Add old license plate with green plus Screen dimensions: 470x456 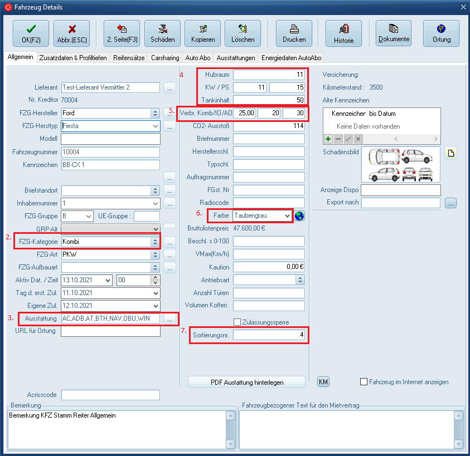pos(328,139)
